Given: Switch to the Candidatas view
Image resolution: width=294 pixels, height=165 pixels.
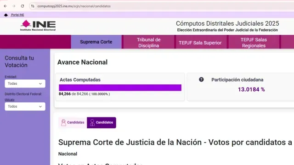Looking at the screenshot, I should tap(73, 122).
